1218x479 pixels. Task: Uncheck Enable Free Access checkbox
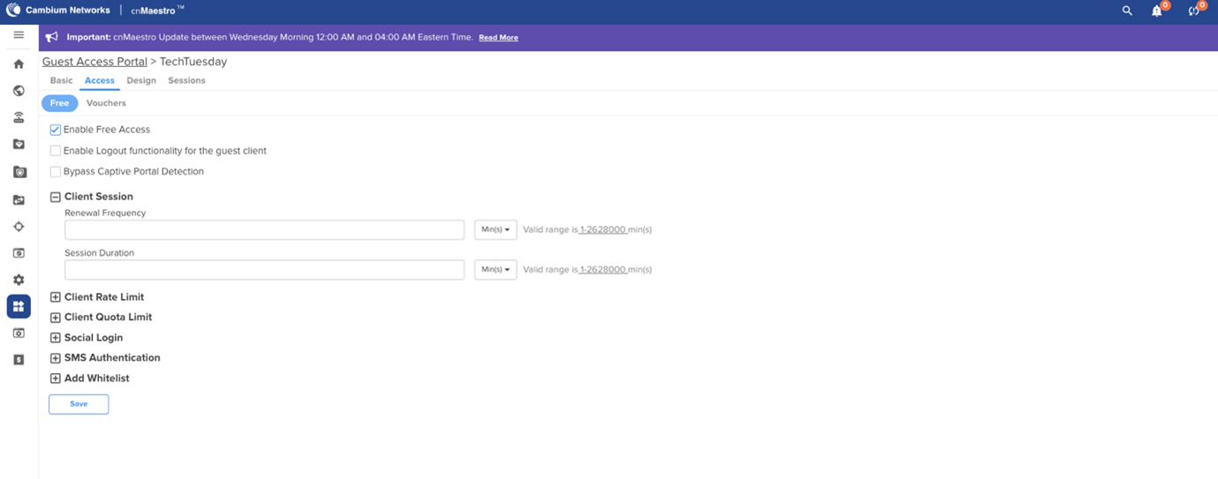pos(56,130)
